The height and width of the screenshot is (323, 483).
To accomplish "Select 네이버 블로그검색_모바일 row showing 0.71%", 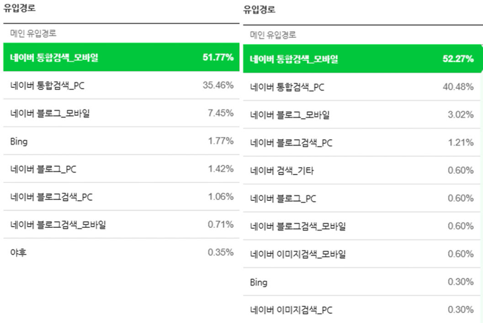I will click(x=121, y=225).
